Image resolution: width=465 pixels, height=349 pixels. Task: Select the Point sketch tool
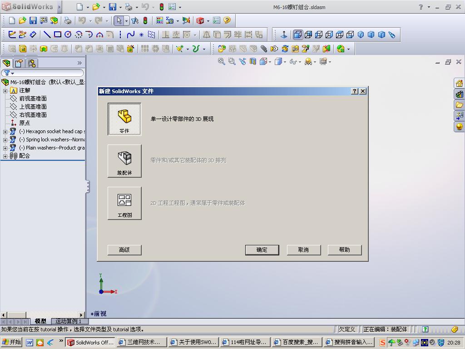(142, 35)
